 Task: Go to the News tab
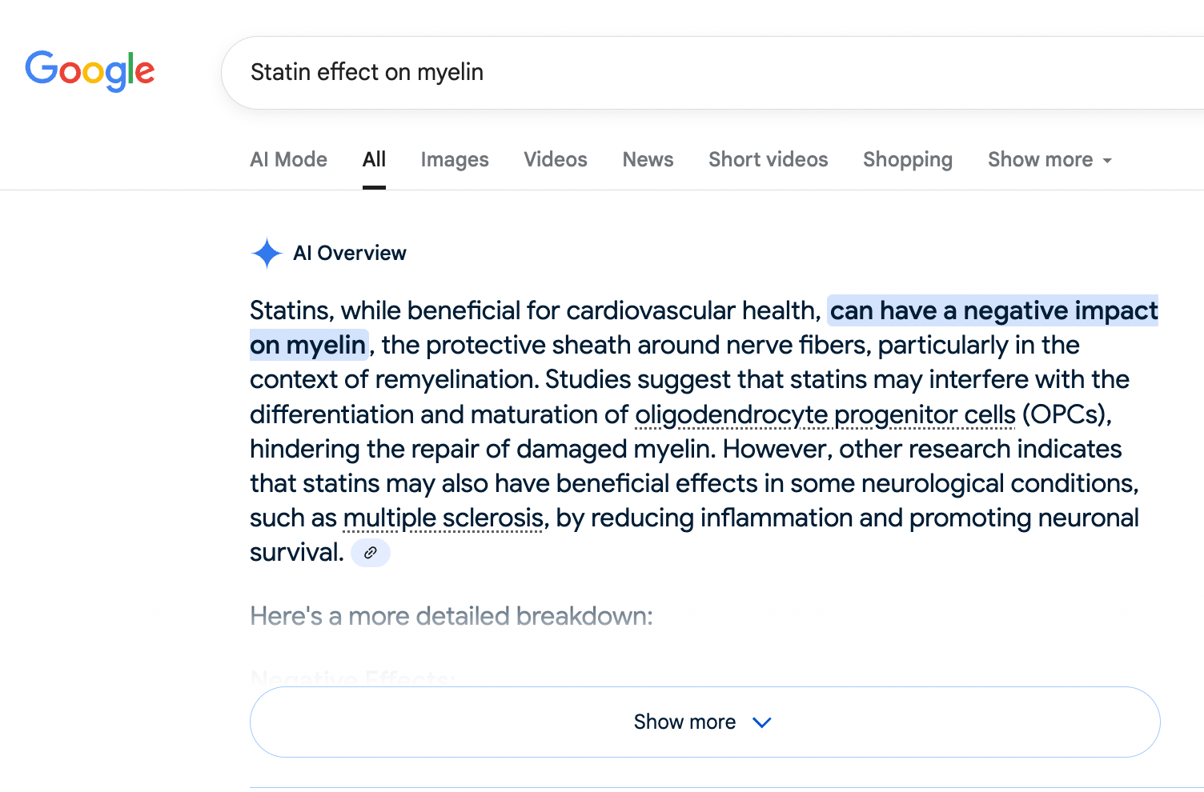648,160
